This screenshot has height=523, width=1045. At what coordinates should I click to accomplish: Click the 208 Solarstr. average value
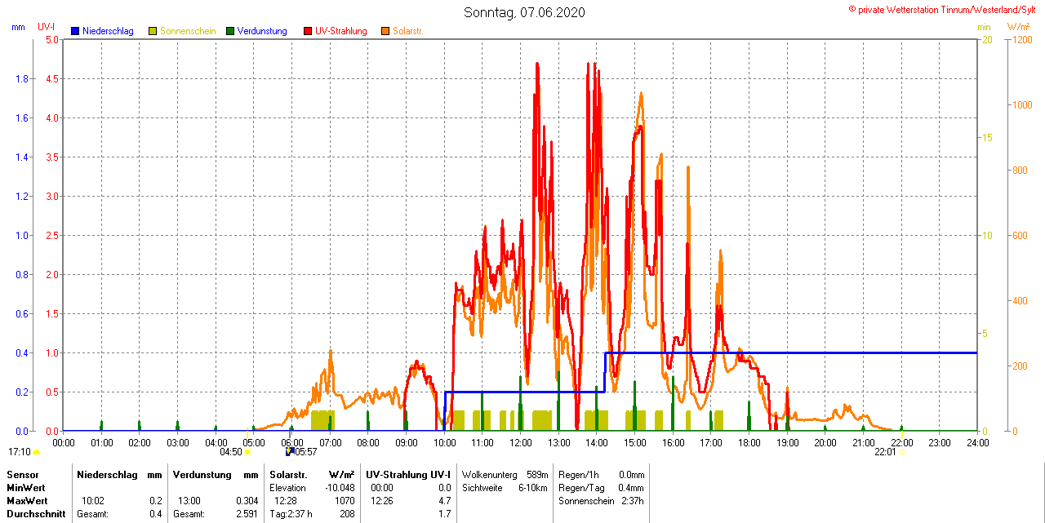click(x=347, y=514)
